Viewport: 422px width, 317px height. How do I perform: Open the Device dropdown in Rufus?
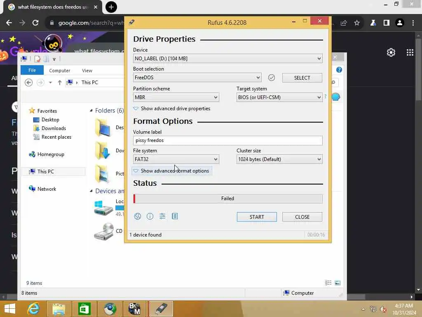227,59
